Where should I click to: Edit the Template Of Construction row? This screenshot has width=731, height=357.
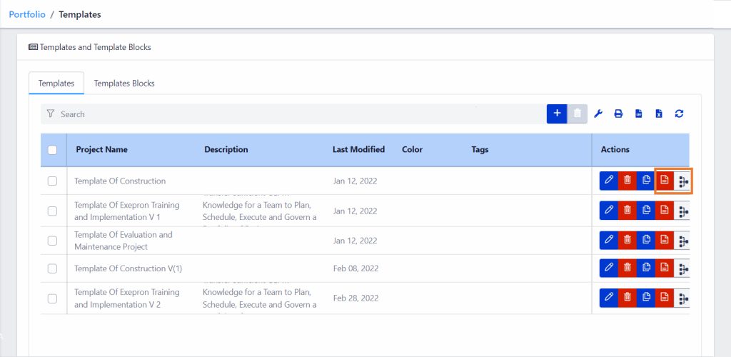point(608,181)
